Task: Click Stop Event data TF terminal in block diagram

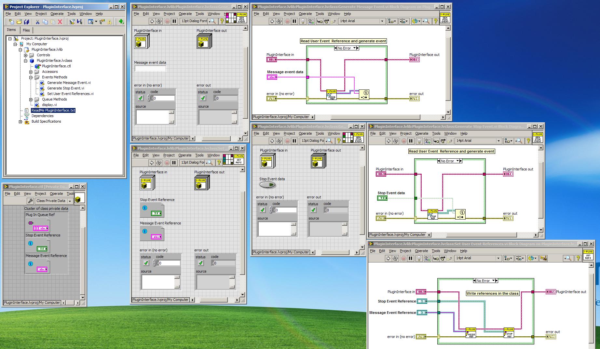Action: coord(382,198)
